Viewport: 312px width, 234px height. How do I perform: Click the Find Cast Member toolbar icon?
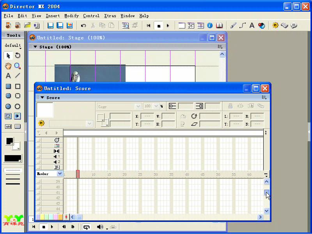pyautogui.click(x=126, y=25)
